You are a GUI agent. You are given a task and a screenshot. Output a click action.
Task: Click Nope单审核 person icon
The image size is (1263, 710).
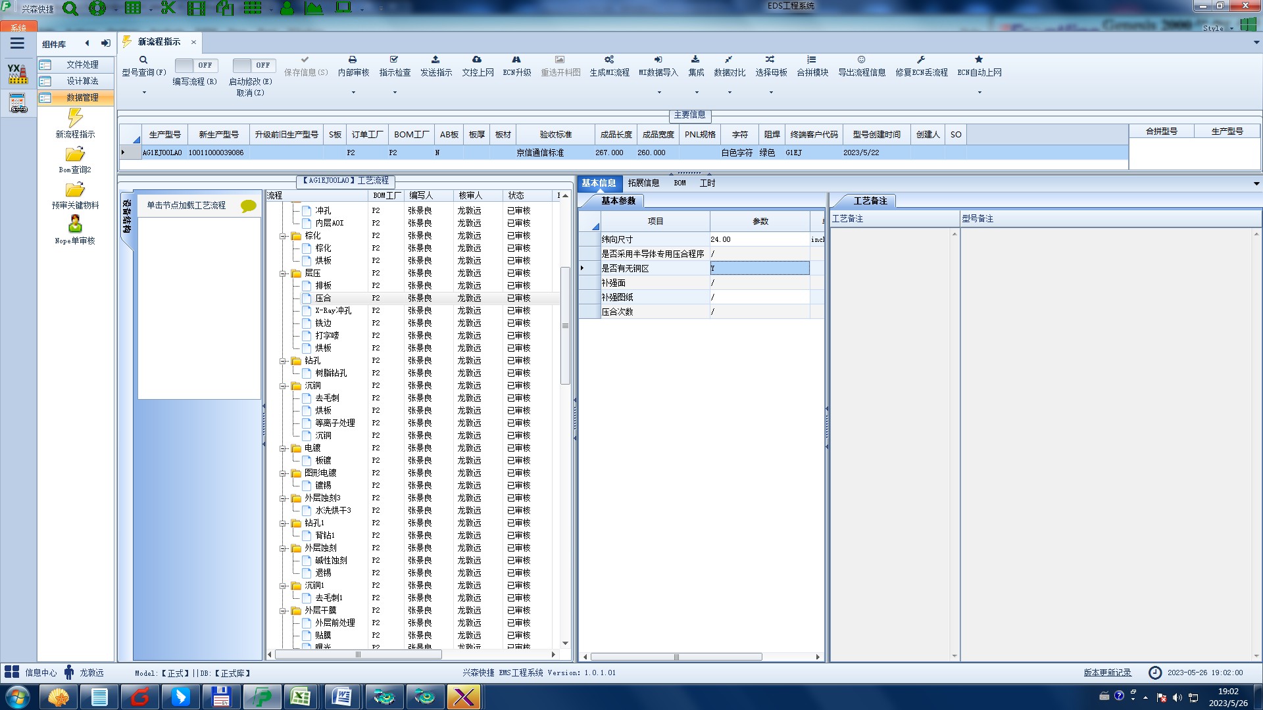click(x=75, y=224)
